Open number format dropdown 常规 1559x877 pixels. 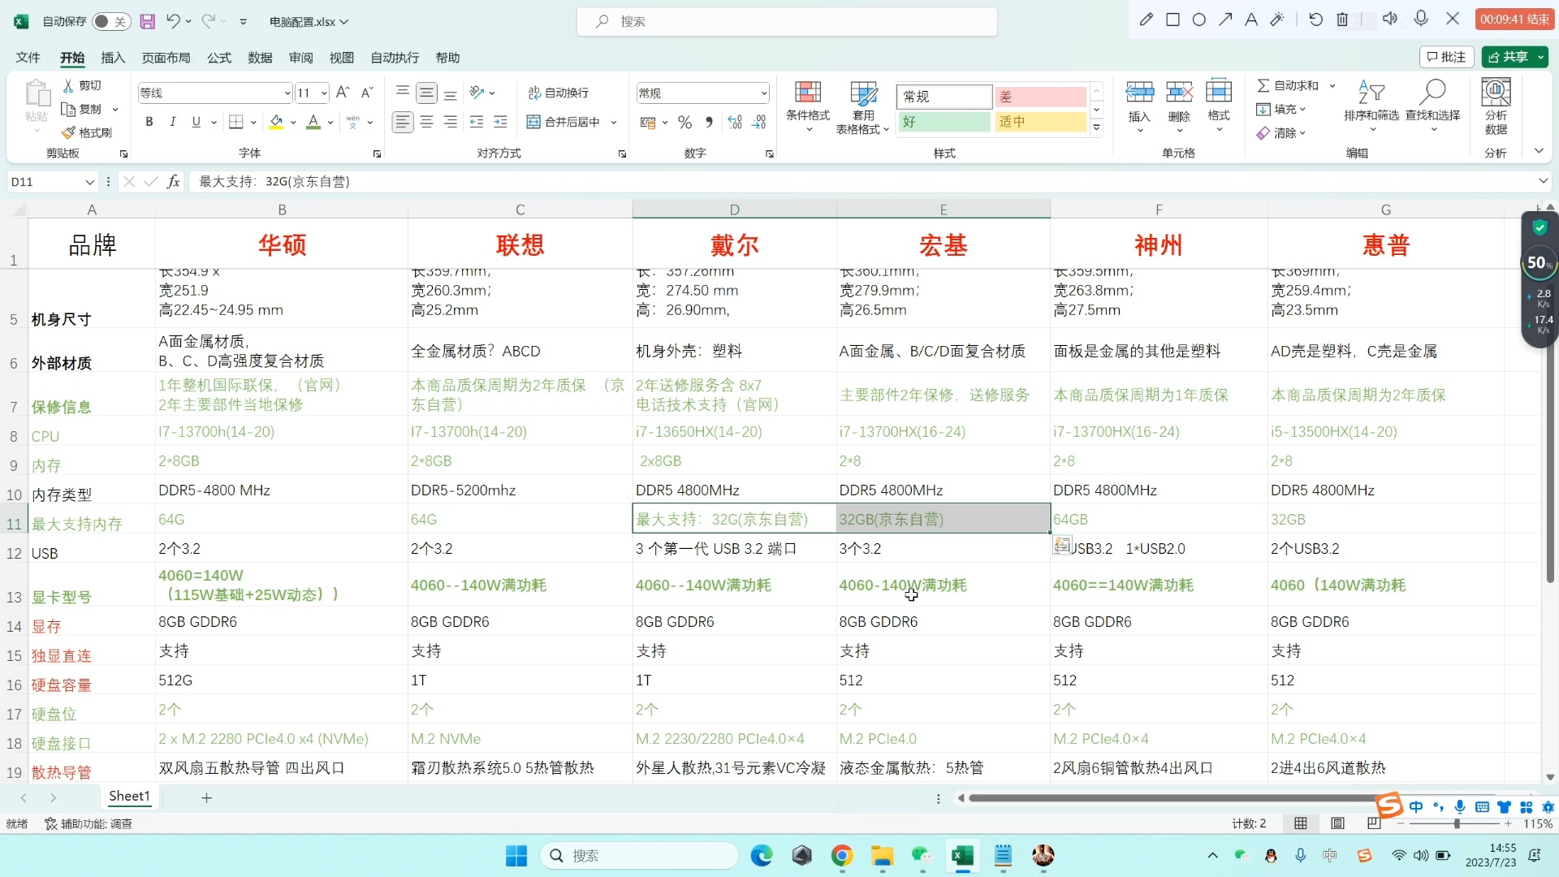point(764,93)
